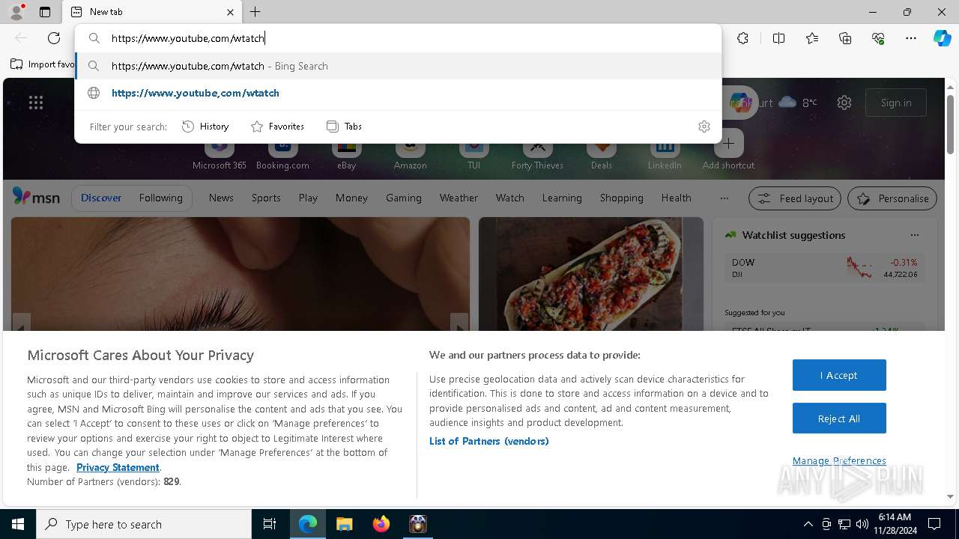
Task: Select the youtube.com/wtatch URL suggestion
Action: tap(399, 93)
